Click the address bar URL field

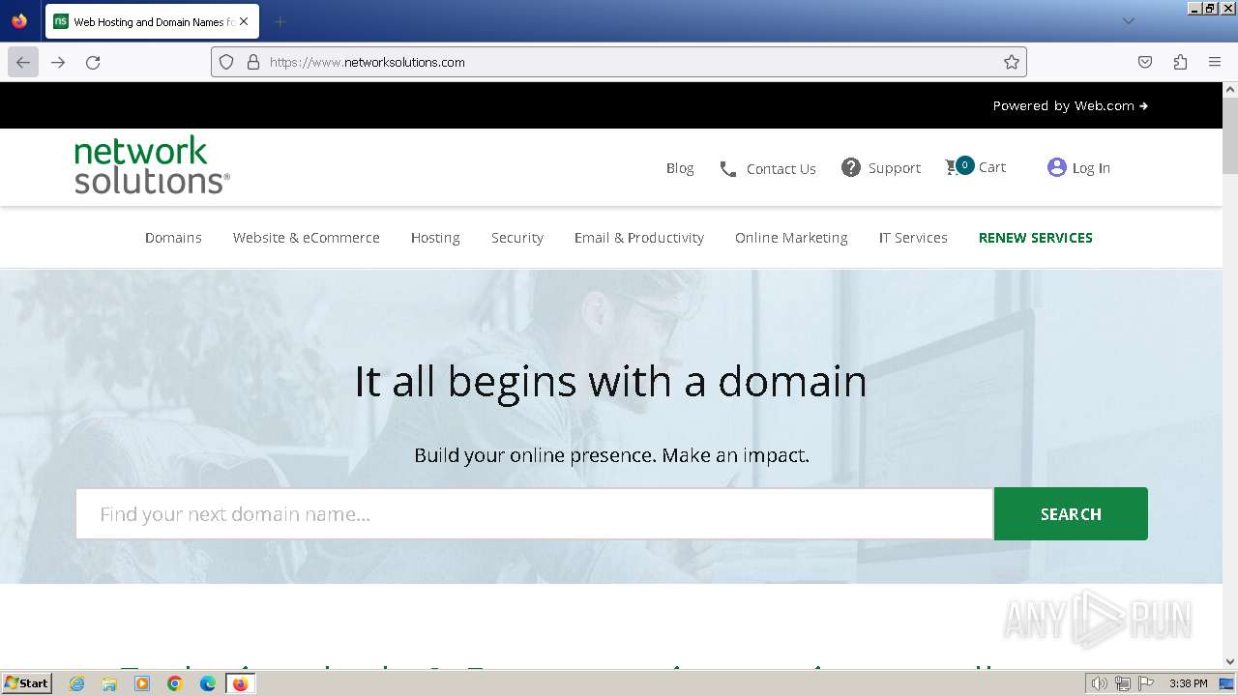coord(619,62)
